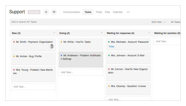Click green status dot on Mrs. Michaels task
The height and width of the screenshot is (106, 186).
pyautogui.click(x=109, y=42)
